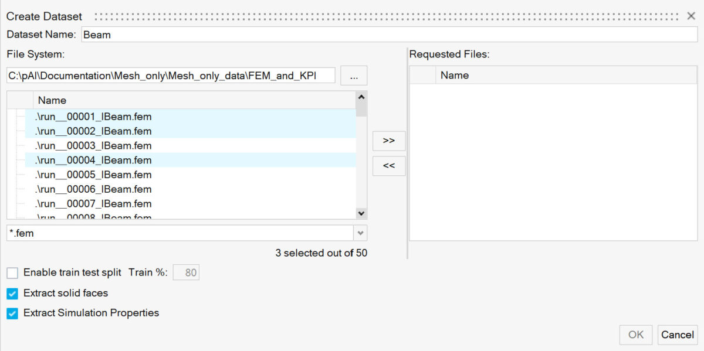The image size is (704, 351).
Task: Select run__00005_IBeam.fem file
Action: pyautogui.click(x=94, y=175)
